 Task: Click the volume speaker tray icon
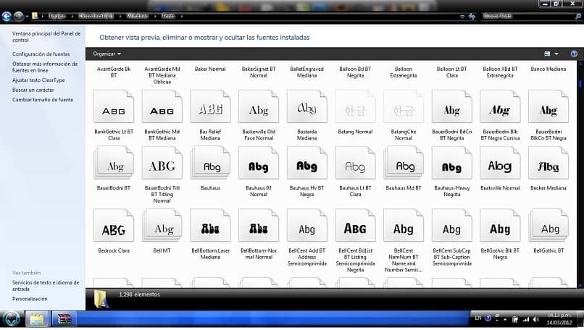pyautogui.click(x=536, y=319)
